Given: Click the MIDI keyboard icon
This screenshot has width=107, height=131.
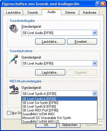Looking at the screenshot, I should coord(14,90).
